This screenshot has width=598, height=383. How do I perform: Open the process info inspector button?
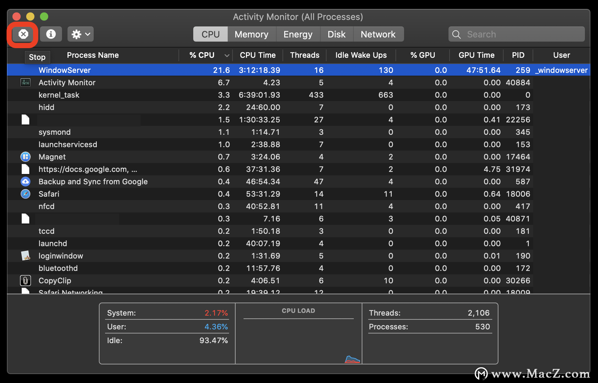(51, 34)
